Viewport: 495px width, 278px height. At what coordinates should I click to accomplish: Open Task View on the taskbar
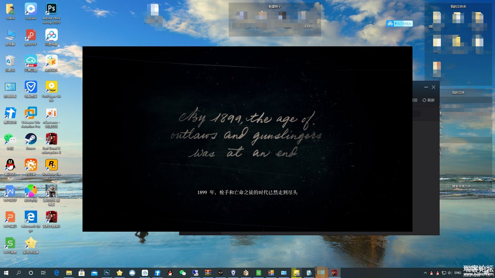[x=43, y=273]
